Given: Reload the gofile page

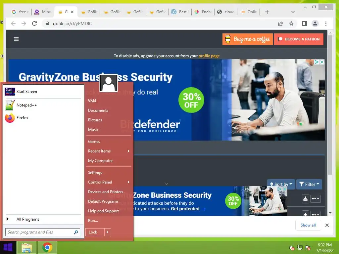Looking at the screenshot, I should pyautogui.click(x=34, y=23).
